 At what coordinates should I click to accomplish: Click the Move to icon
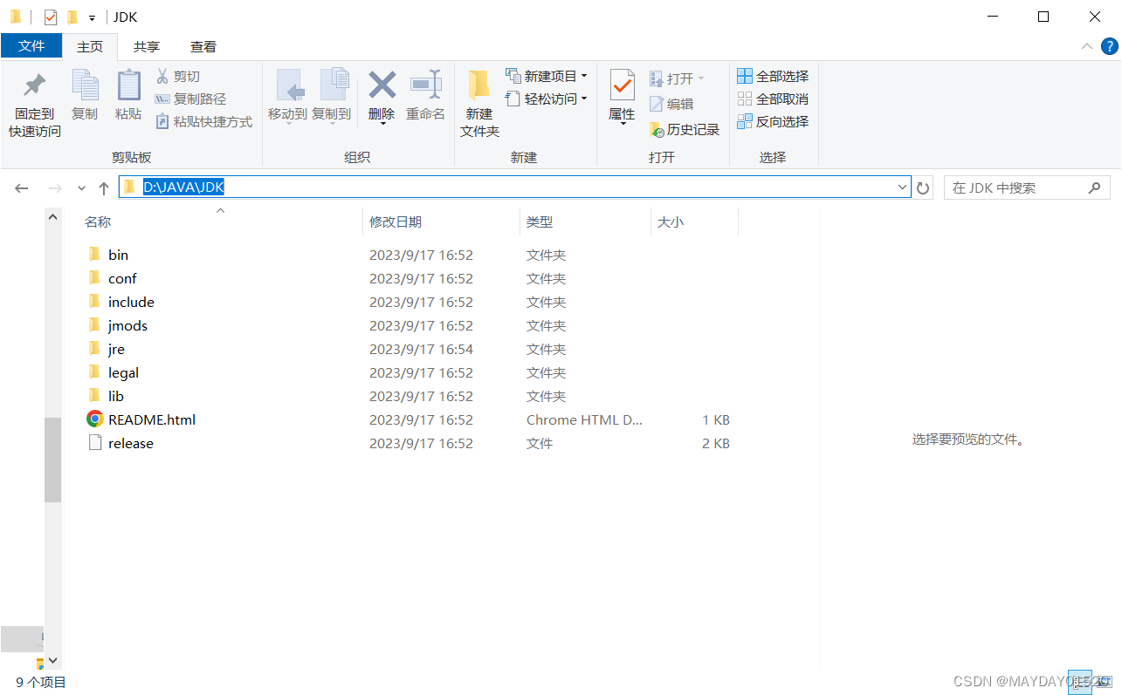coord(290,85)
